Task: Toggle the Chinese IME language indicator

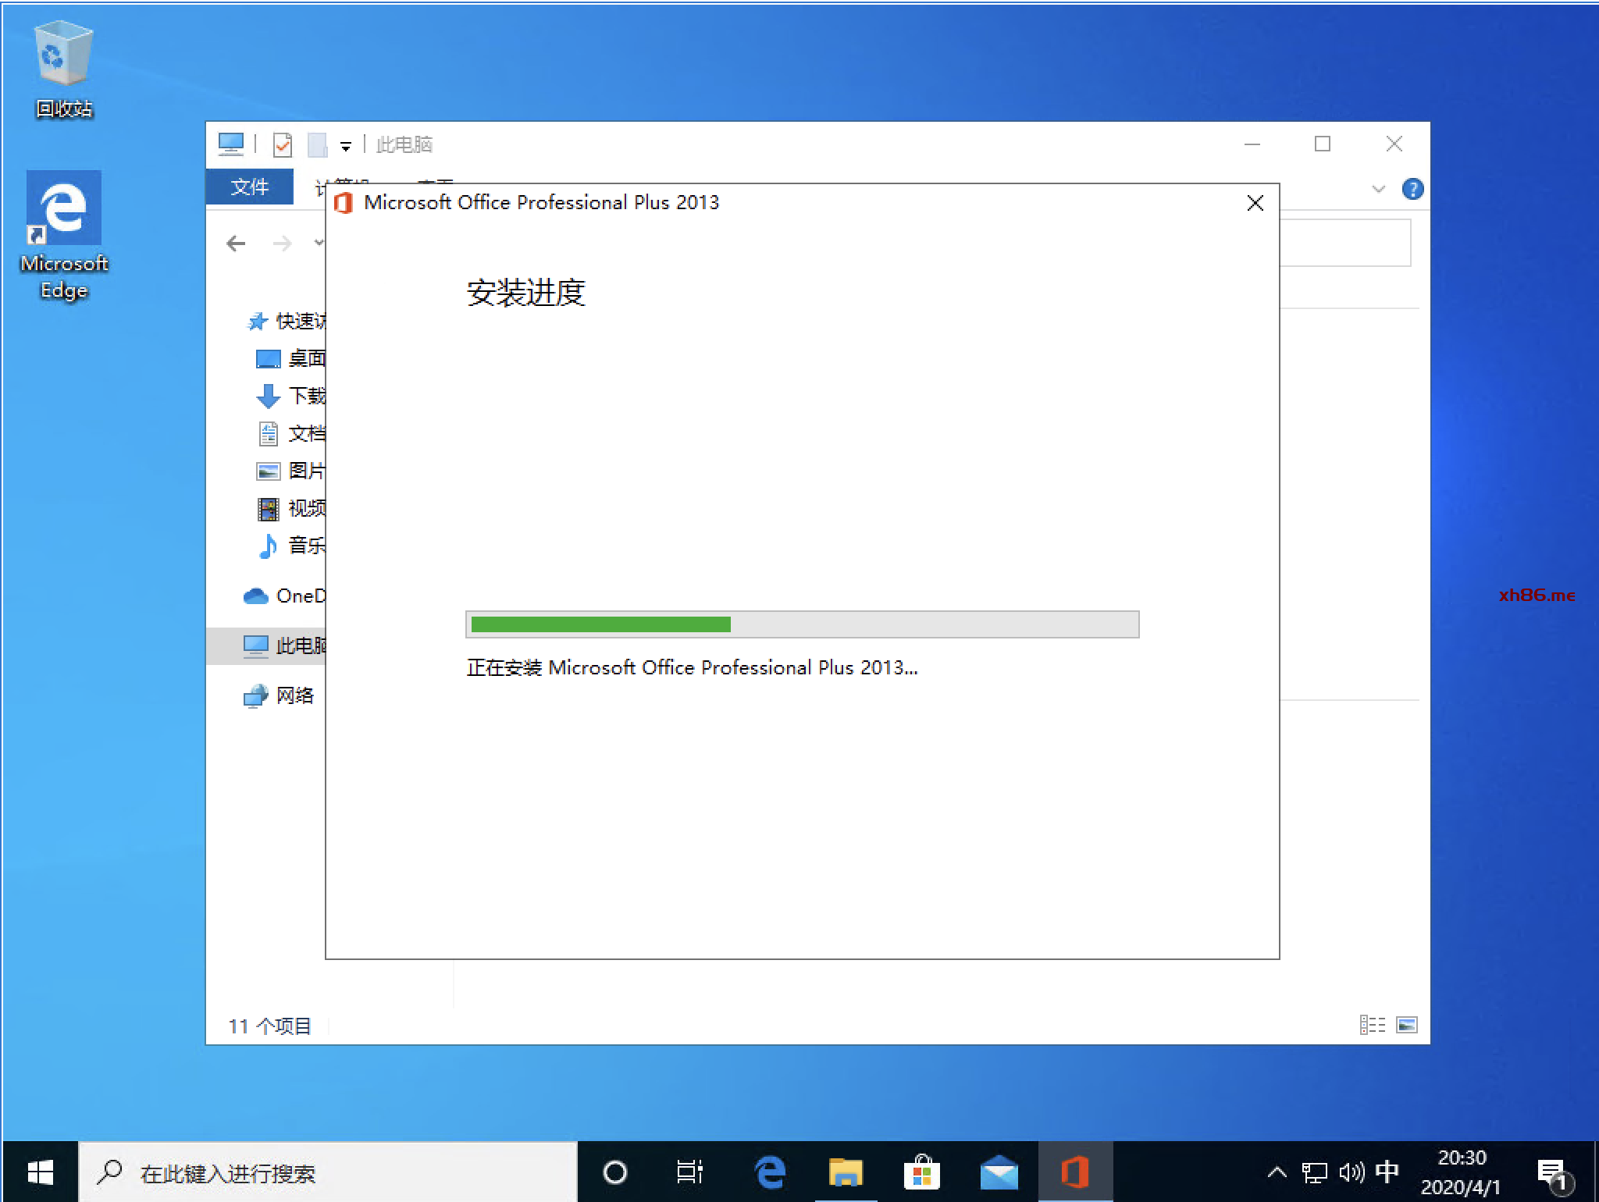Action: (x=1387, y=1172)
